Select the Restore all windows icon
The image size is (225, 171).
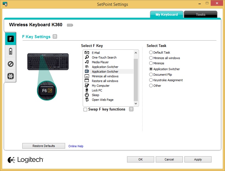coord(87,81)
